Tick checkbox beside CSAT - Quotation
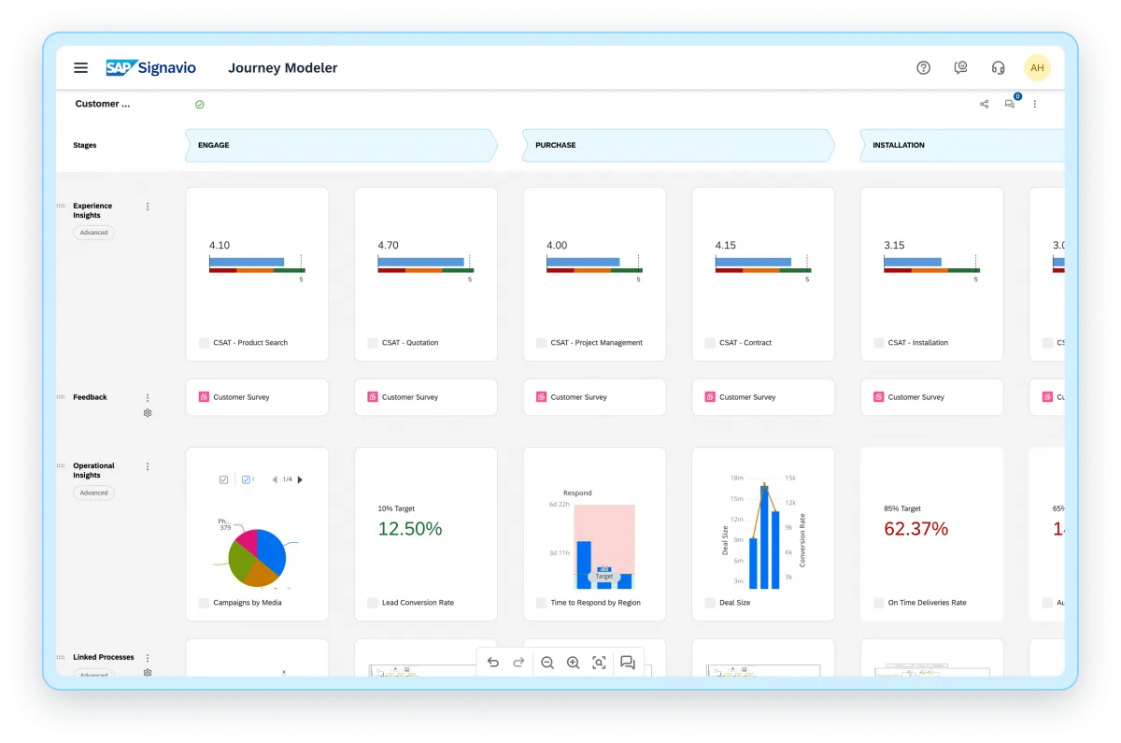 373,343
